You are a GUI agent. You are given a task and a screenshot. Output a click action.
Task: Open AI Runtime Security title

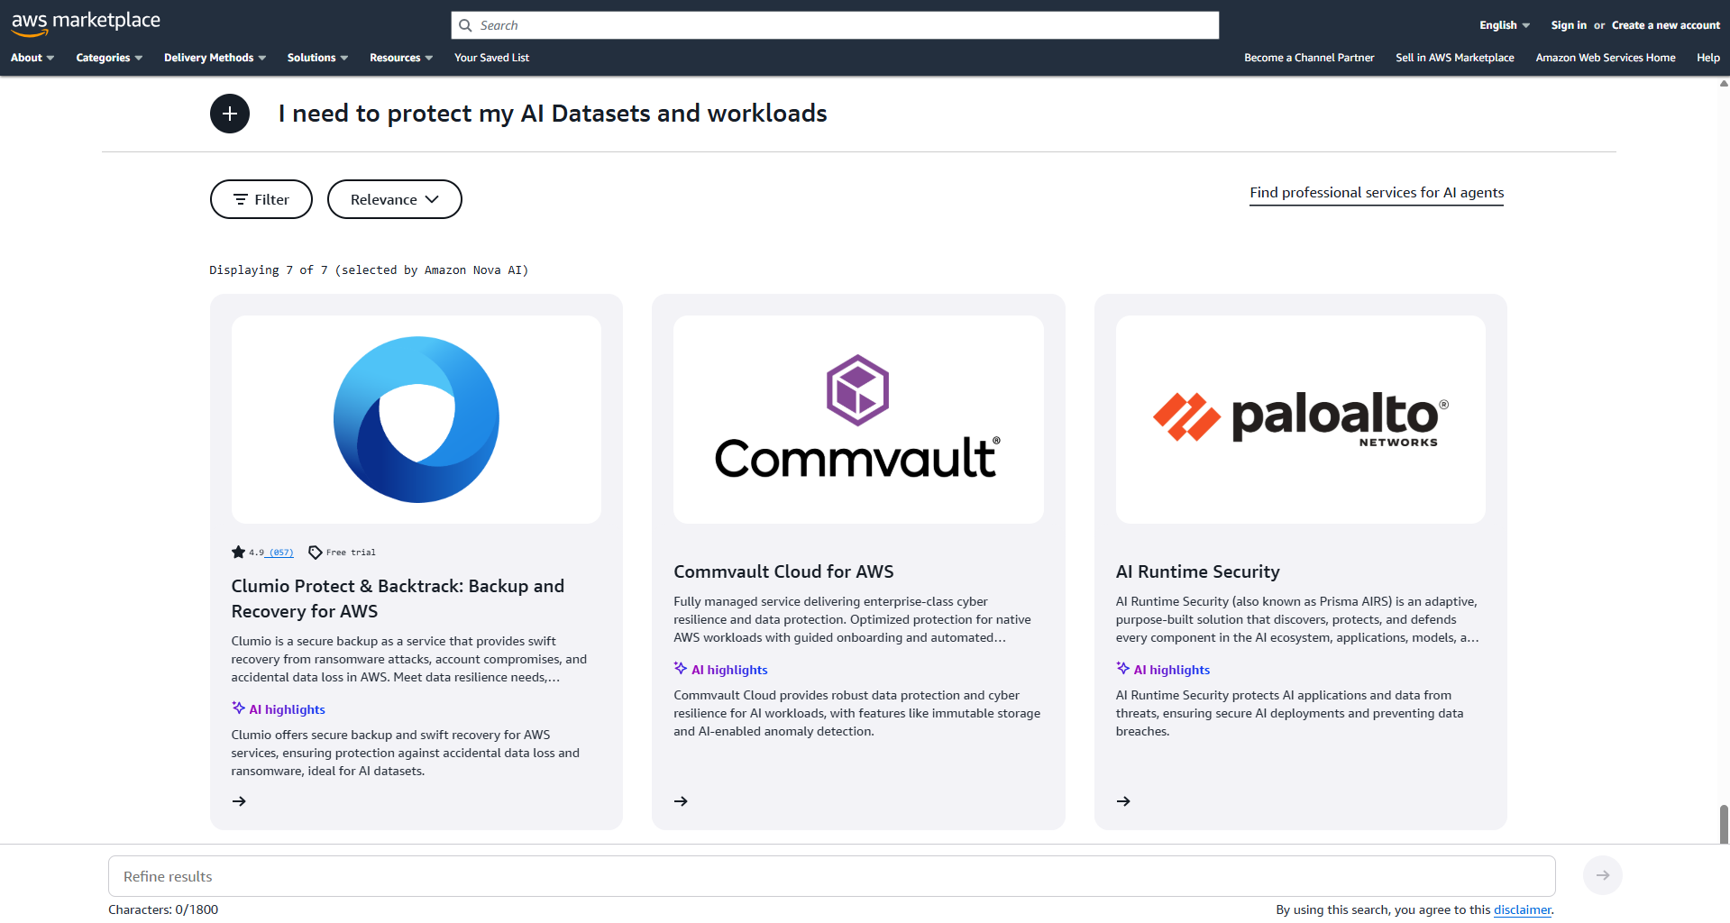tap(1197, 571)
